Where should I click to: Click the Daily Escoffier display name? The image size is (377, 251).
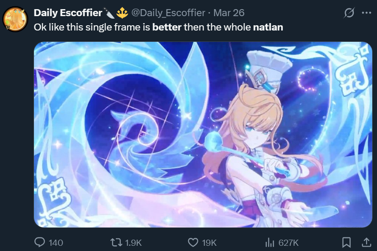(x=68, y=13)
